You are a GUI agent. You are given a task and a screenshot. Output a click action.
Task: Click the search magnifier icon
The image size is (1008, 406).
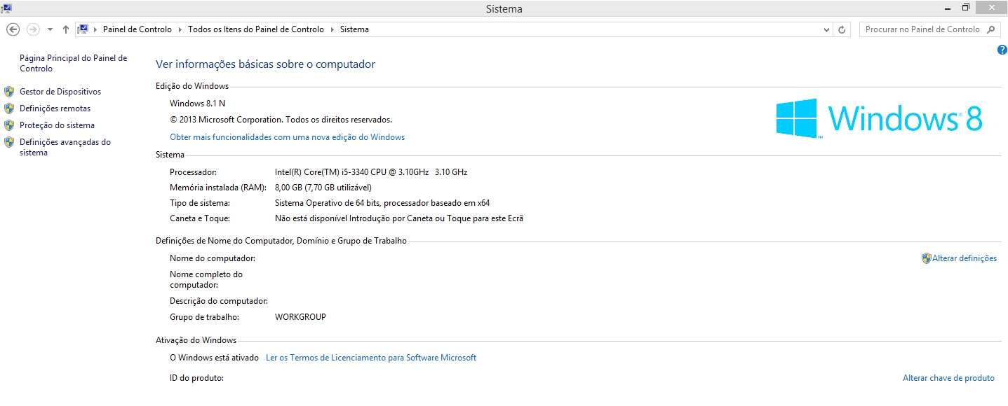991,29
